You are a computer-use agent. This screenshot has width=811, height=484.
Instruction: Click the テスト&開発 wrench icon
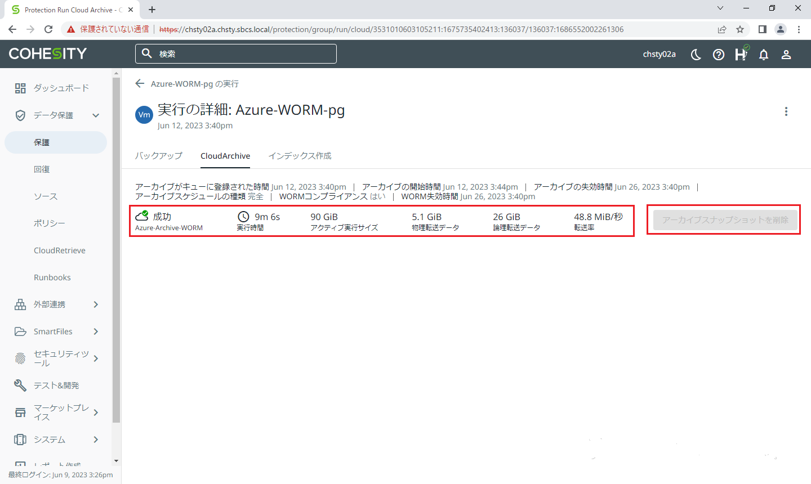coord(20,386)
